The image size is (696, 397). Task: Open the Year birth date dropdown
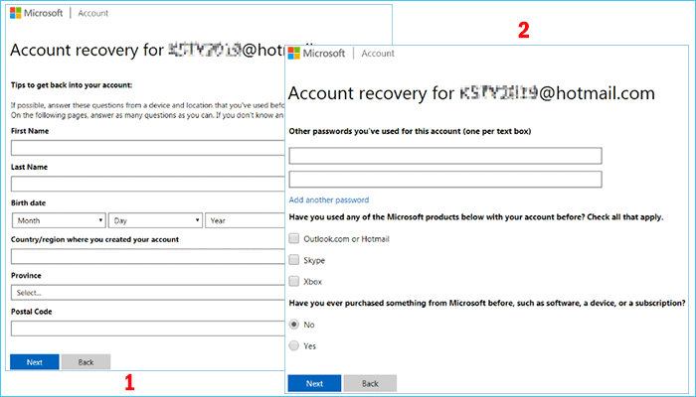pos(245,220)
